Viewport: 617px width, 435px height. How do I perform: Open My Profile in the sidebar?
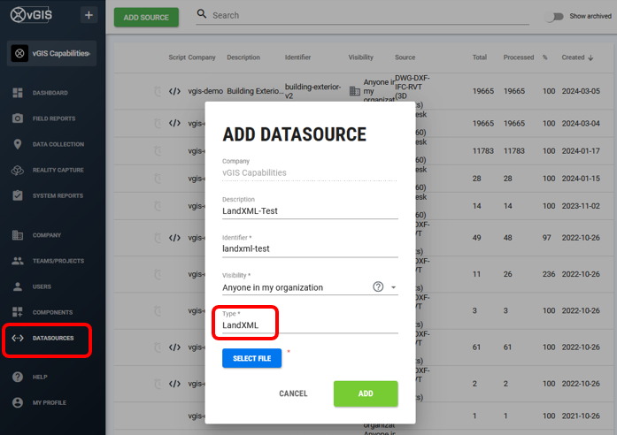point(50,402)
